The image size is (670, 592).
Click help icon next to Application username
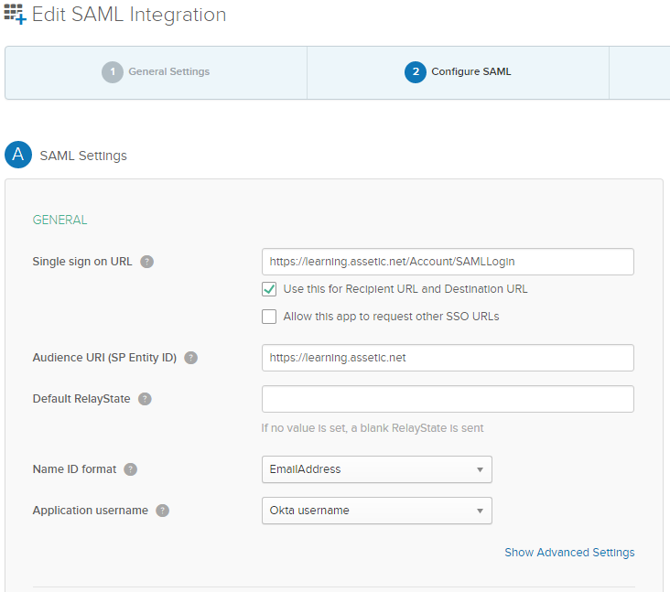(162, 511)
